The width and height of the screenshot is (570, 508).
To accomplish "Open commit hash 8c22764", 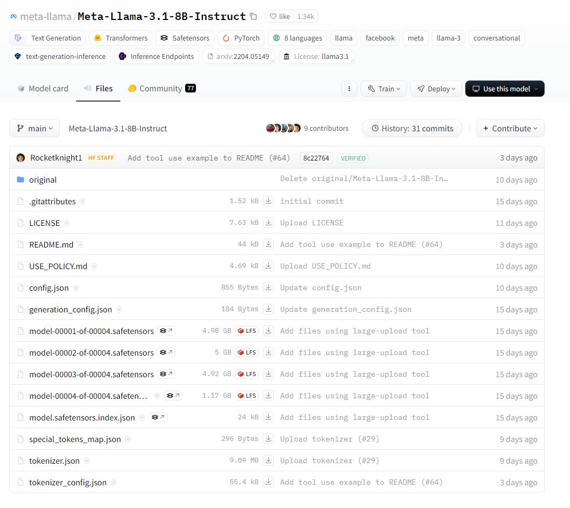I will point(316,158).
